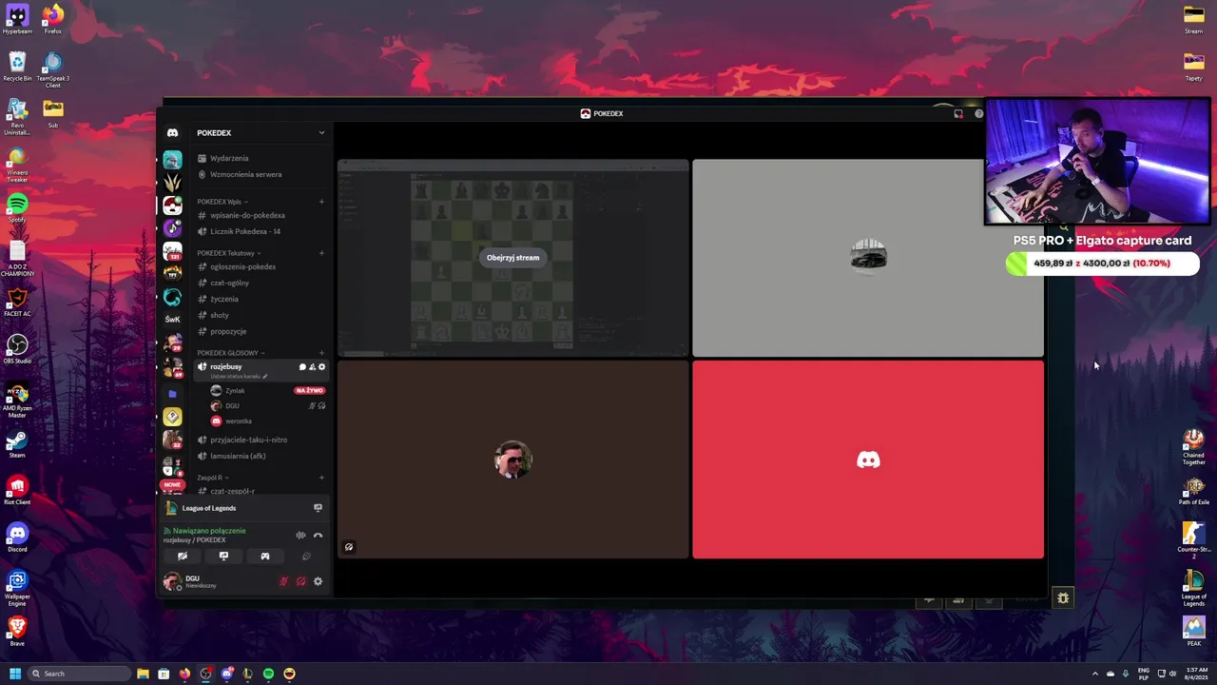Click the PS5 PRO donation goal progress bar
Viewport: 1217px width, 685px height.
(1103, 264)
